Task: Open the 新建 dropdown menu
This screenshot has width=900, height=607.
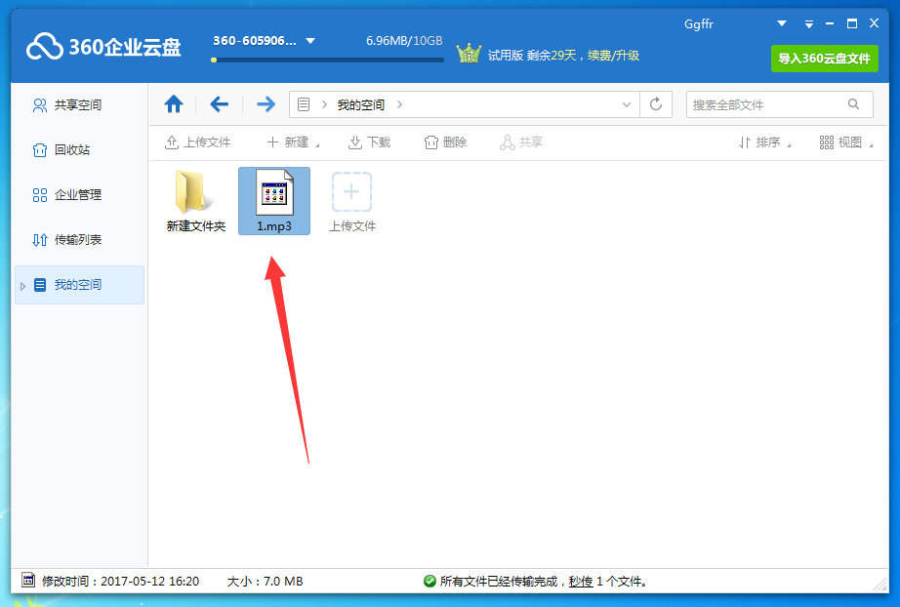Action: [277, 142]
